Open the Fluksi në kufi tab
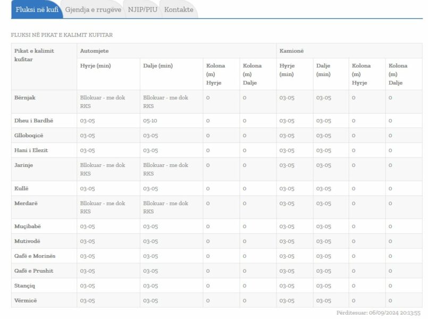This screenshot has width=428, height=319. coord(37,10)
